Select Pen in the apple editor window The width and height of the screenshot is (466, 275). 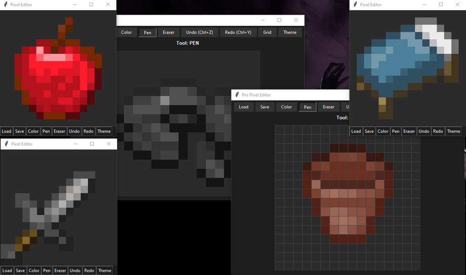[46, 131]
